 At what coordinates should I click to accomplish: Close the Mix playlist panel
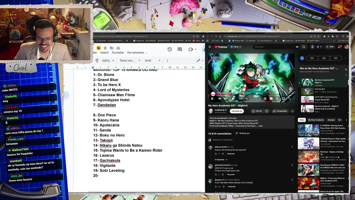point(346,69)
